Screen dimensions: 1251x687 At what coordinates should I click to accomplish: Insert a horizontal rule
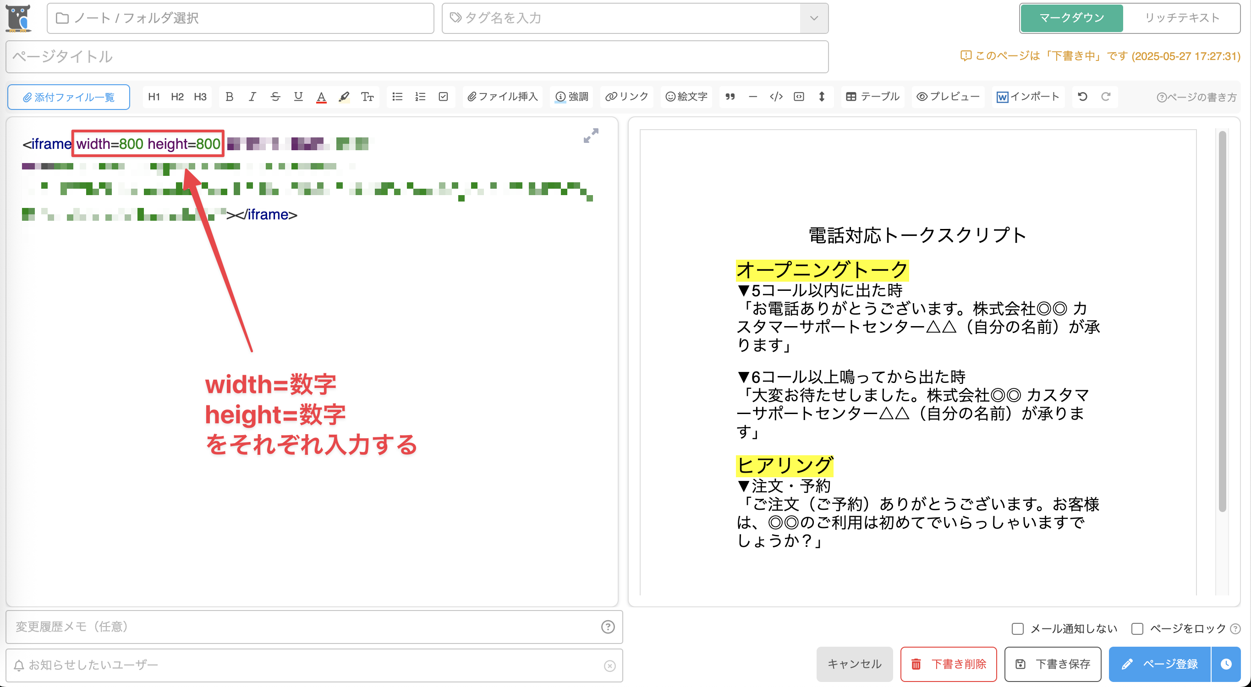point(753,97)
